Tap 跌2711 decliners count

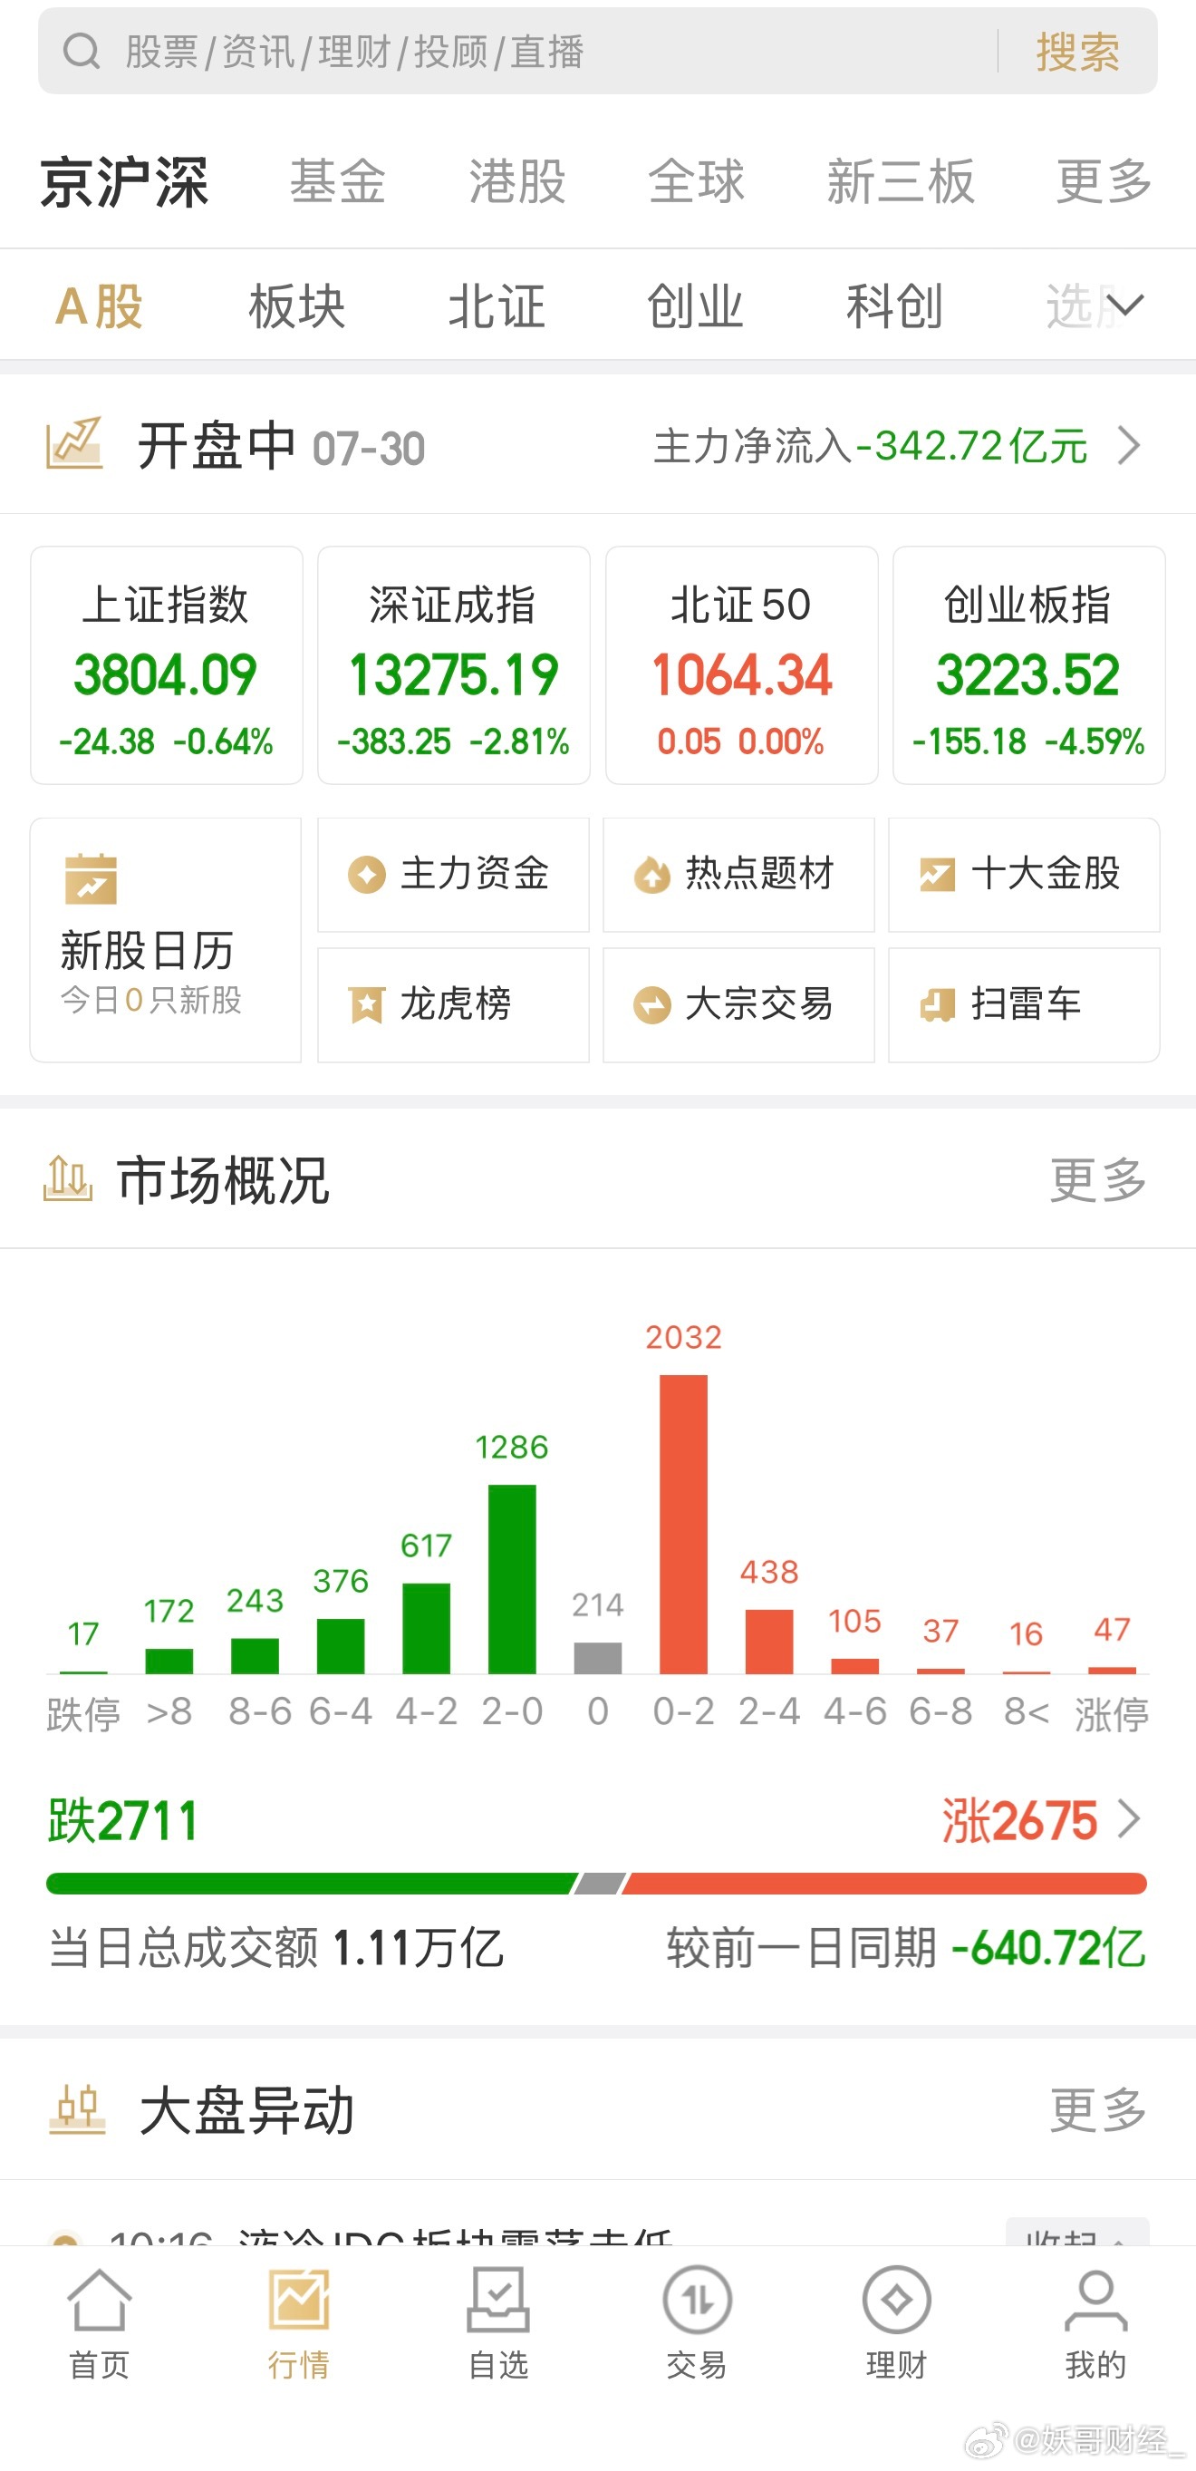(122, 1821)
